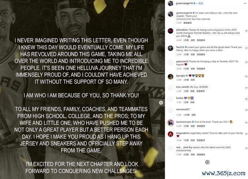Follow greenranger14 via the blue header link
Viewport: 248px width, 179px height.
click(201, 3)
